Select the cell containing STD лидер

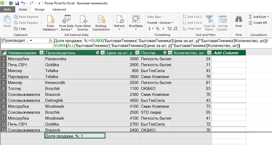pyautogui.click(x=156, y=112)
